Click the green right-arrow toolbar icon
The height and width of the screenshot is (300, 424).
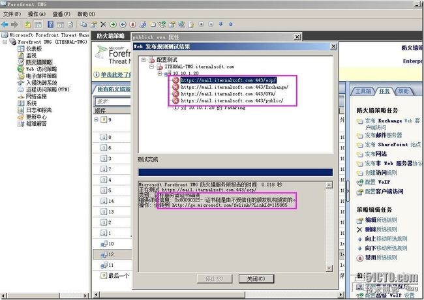tap(113, 25)
